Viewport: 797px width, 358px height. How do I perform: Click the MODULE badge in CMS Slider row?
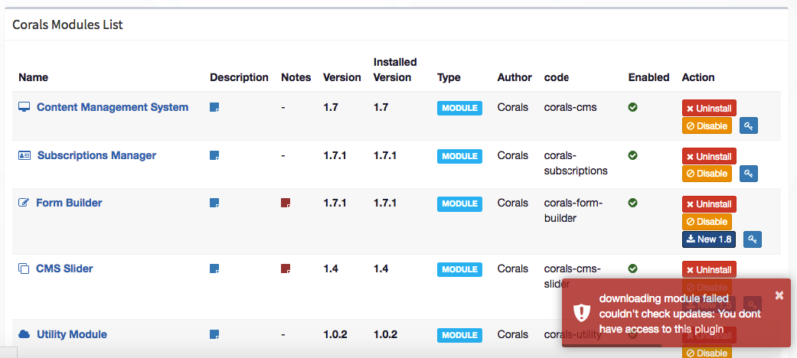click(x=459, y=269)
